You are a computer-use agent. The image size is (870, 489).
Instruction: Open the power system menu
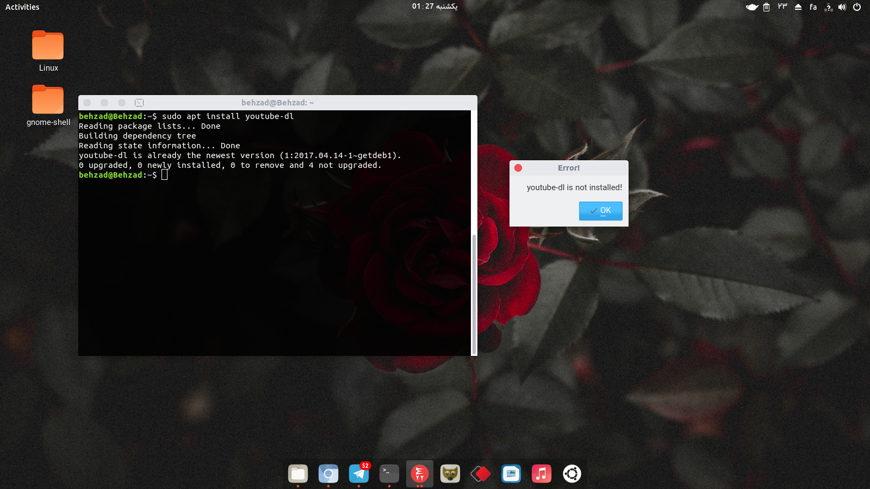pos(857,7)
